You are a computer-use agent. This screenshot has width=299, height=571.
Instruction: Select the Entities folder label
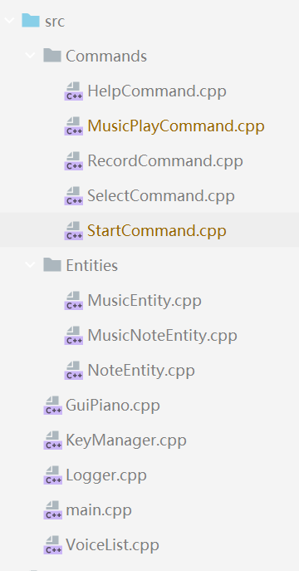click(91, 265)
